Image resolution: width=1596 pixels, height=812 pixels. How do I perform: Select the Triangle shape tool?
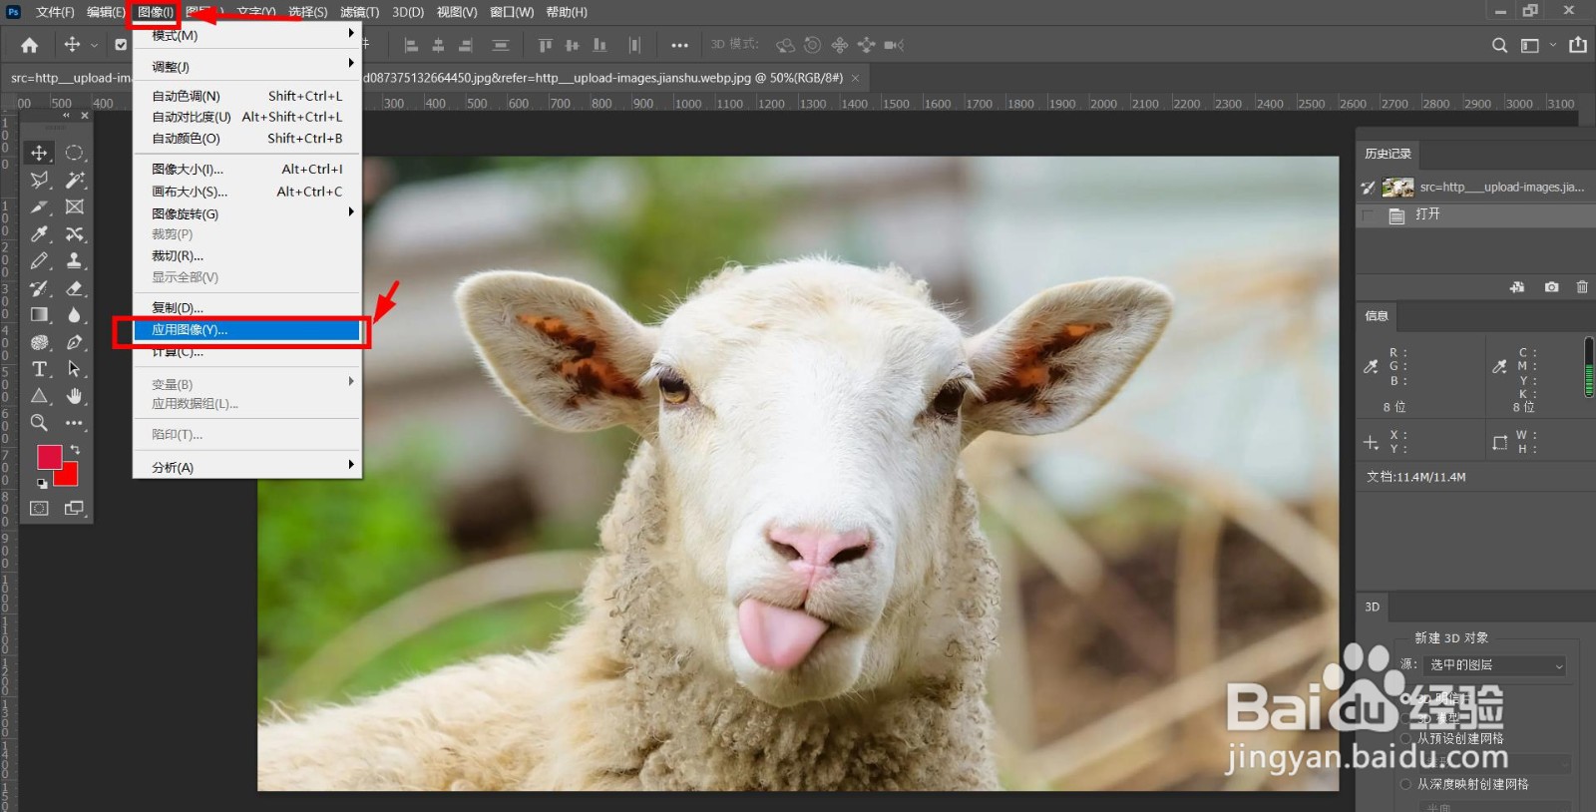(39, 396)
